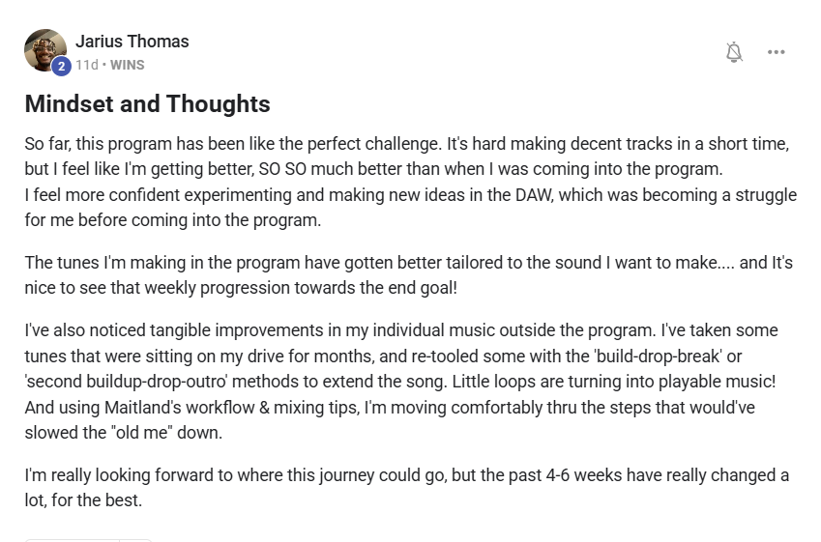821x542 pixels.
Task: Open the Jarius Thomas author name link
Action: coord(132,42)
